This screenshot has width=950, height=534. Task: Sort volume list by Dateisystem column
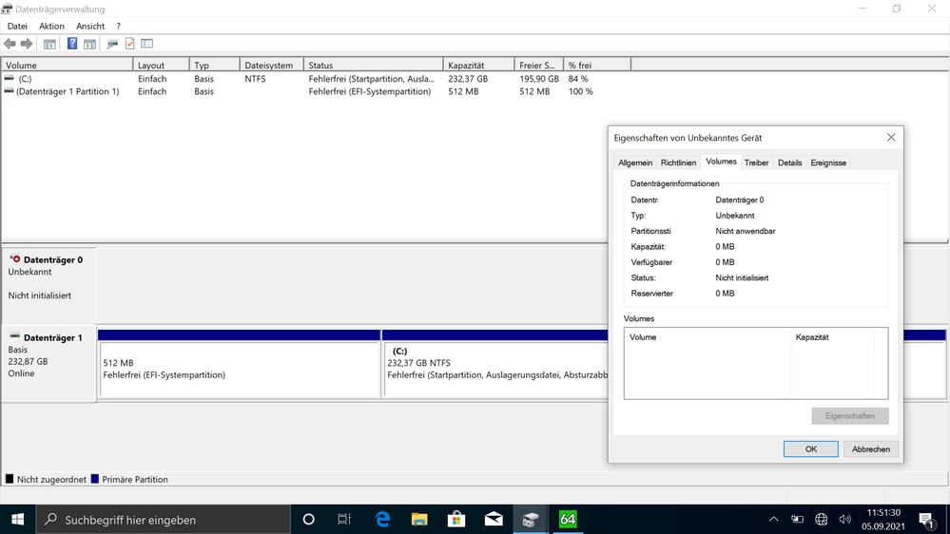click(x=269, y=66)
